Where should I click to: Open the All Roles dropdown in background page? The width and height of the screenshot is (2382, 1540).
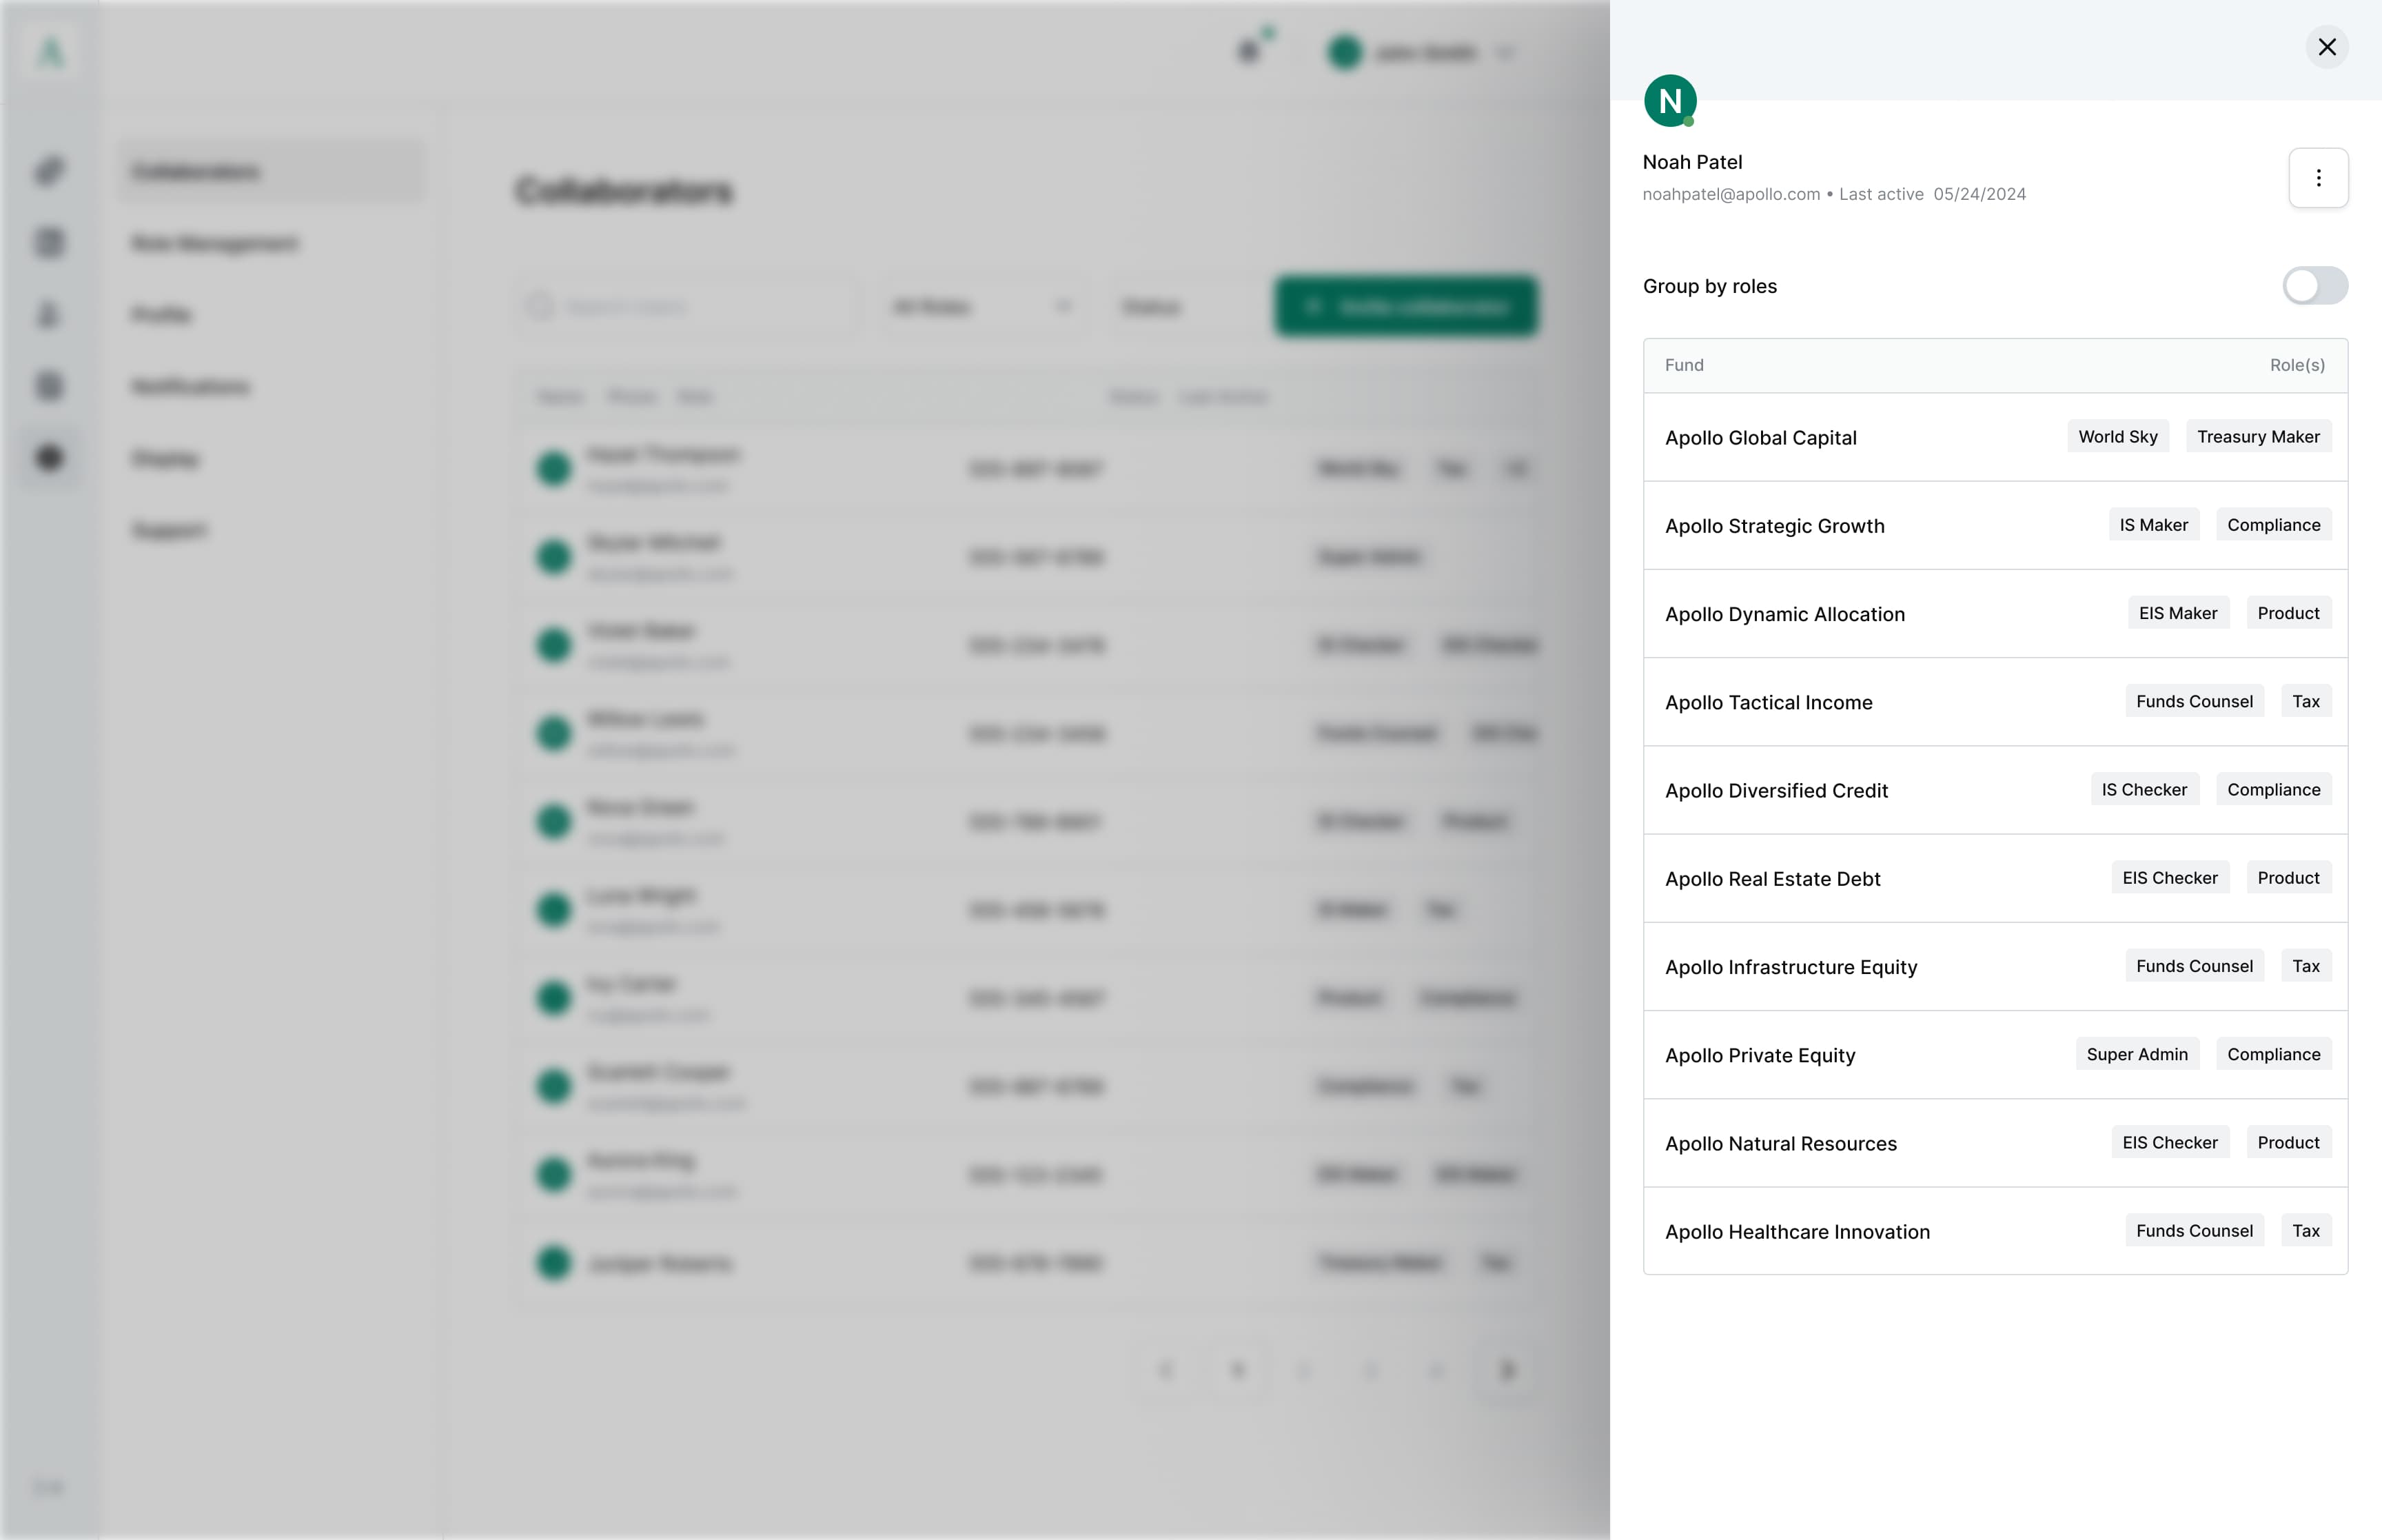tap(984, 306)
